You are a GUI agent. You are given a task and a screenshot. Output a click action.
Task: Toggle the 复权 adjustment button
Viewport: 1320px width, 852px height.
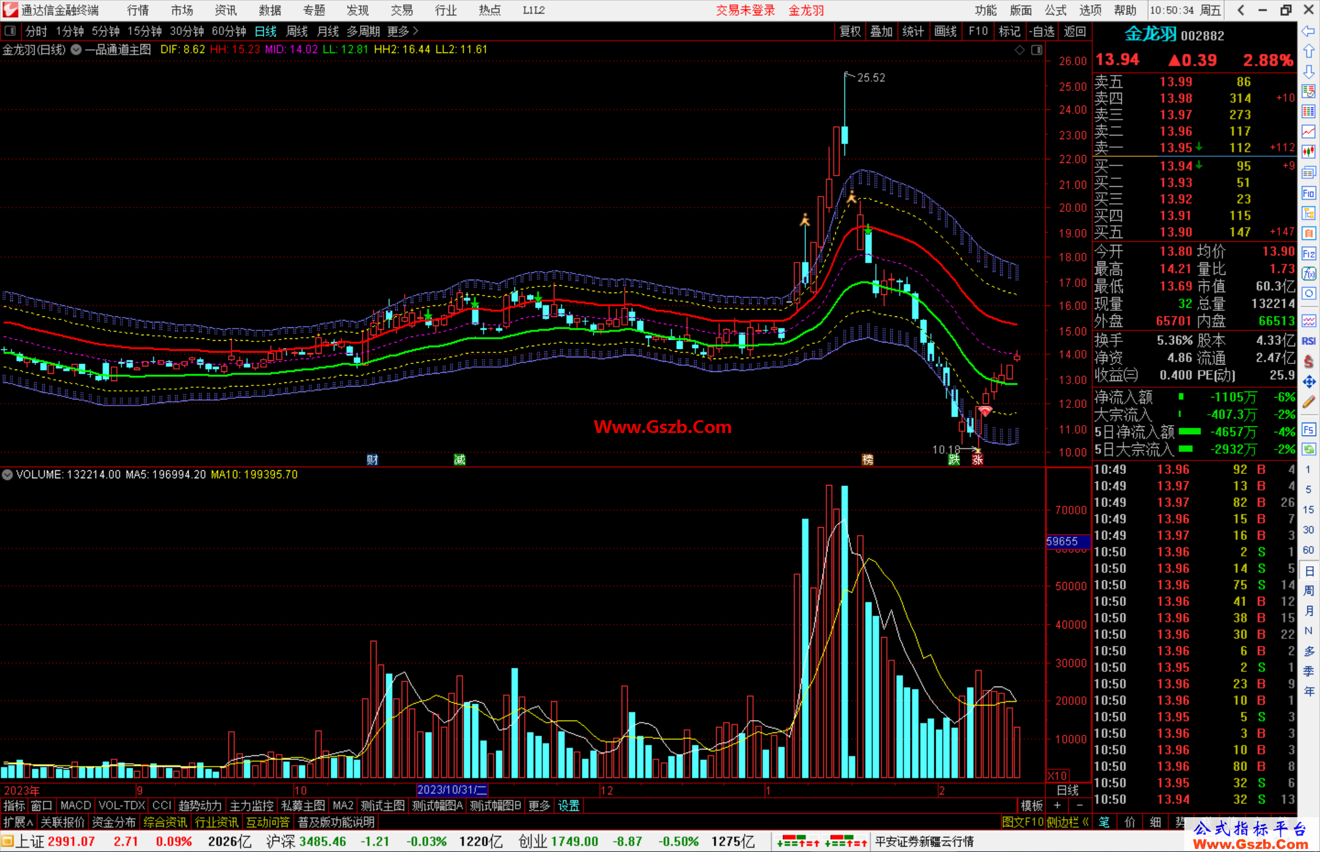click(x=850, y=31)
